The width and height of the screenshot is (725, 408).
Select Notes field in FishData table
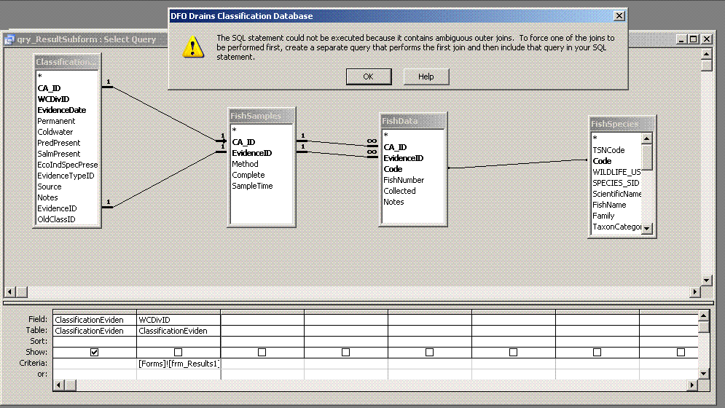click(x=393, y=202)
